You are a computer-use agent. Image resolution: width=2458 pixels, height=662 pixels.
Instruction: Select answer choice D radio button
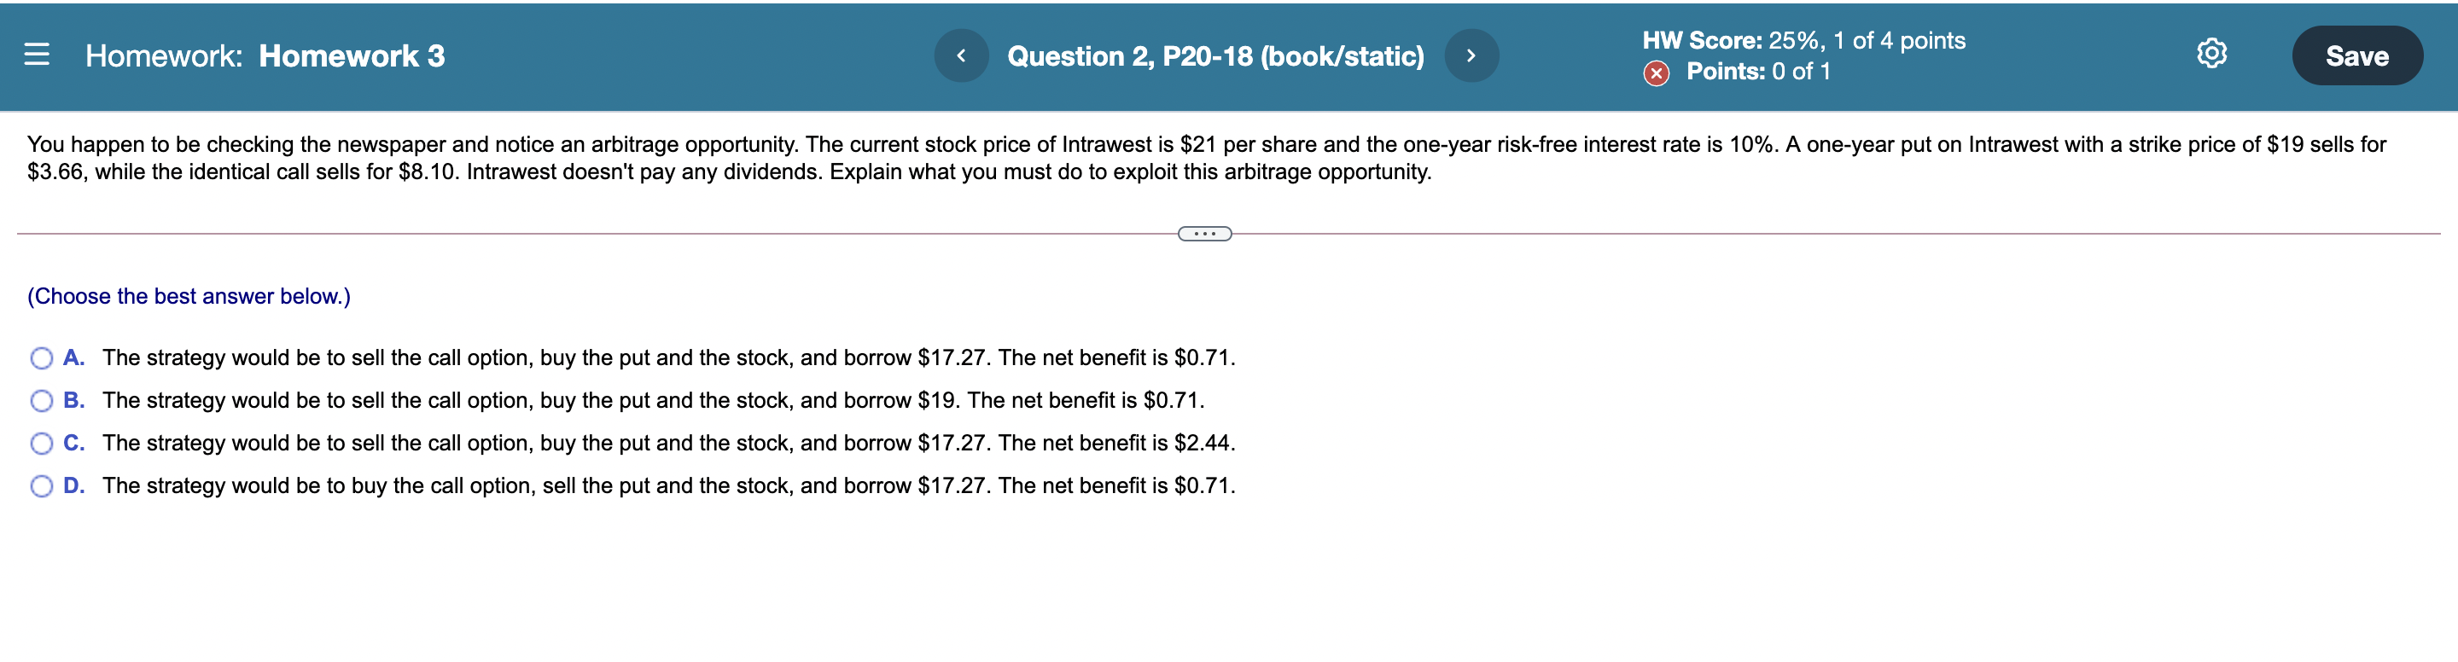pyautogui.click(x=40, y=485)
